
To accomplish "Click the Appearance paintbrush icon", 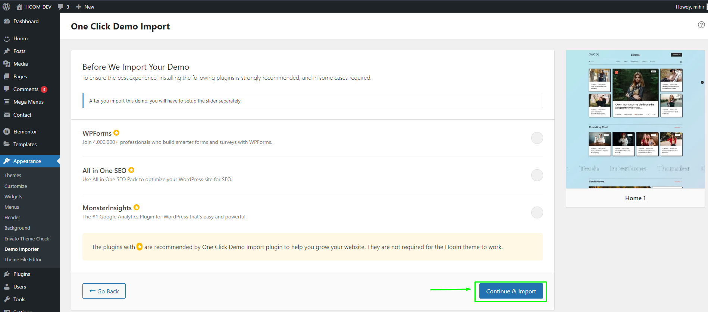I will (x=7, y=161).
